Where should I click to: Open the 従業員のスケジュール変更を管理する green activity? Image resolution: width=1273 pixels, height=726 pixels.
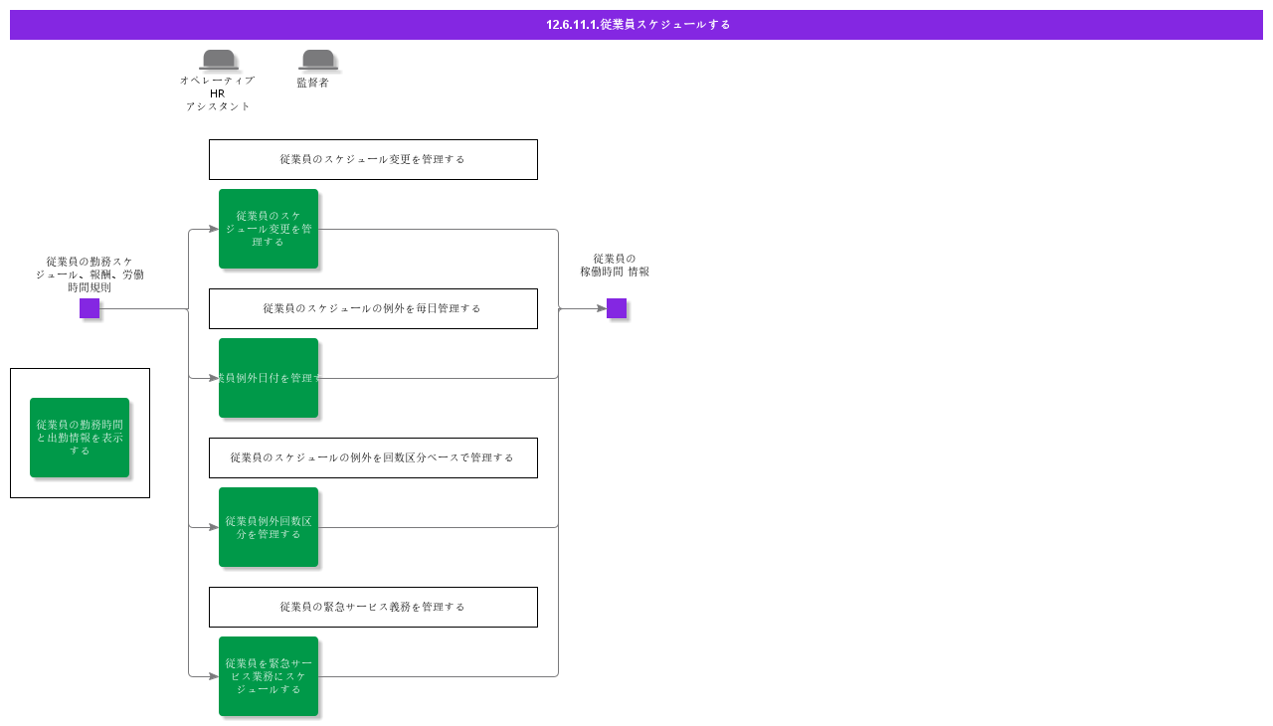(x=269, y=229)
